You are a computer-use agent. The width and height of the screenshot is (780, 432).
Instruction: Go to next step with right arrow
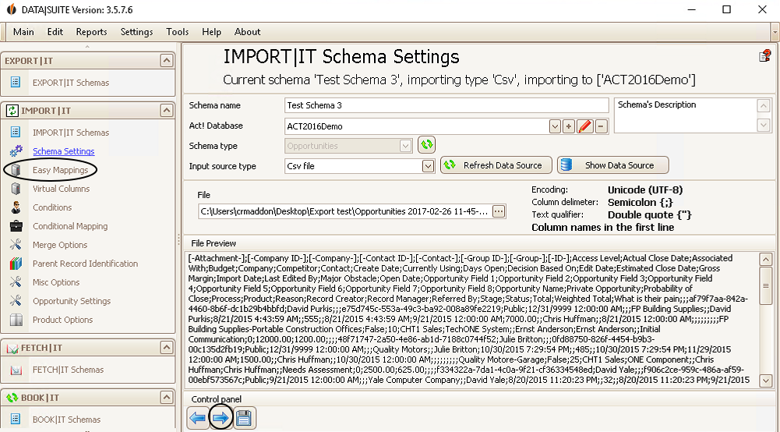point(221,418)
